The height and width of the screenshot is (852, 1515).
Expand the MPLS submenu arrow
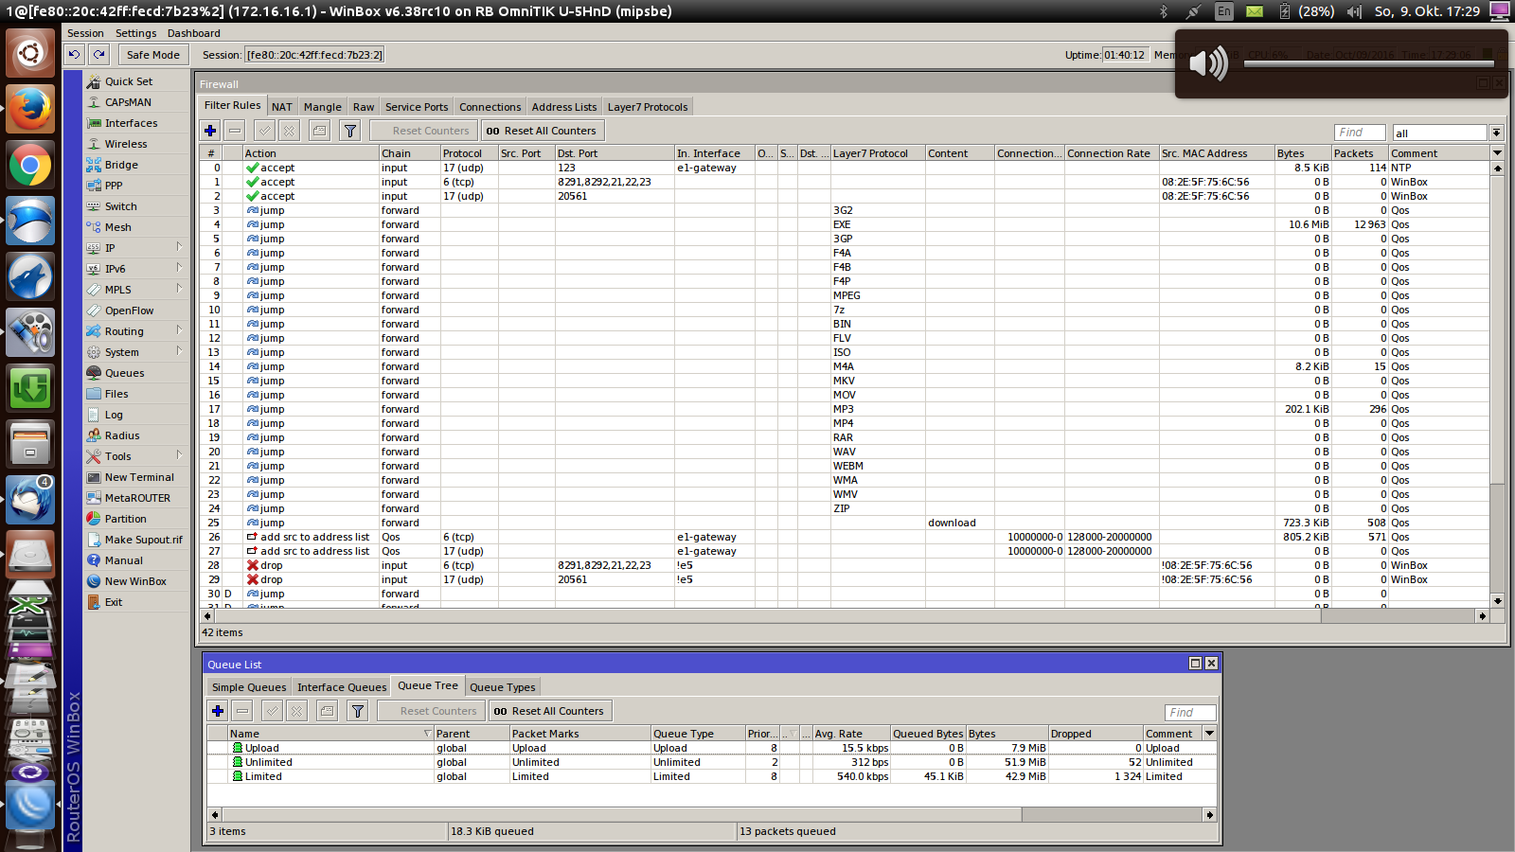(x=179, y=289)
